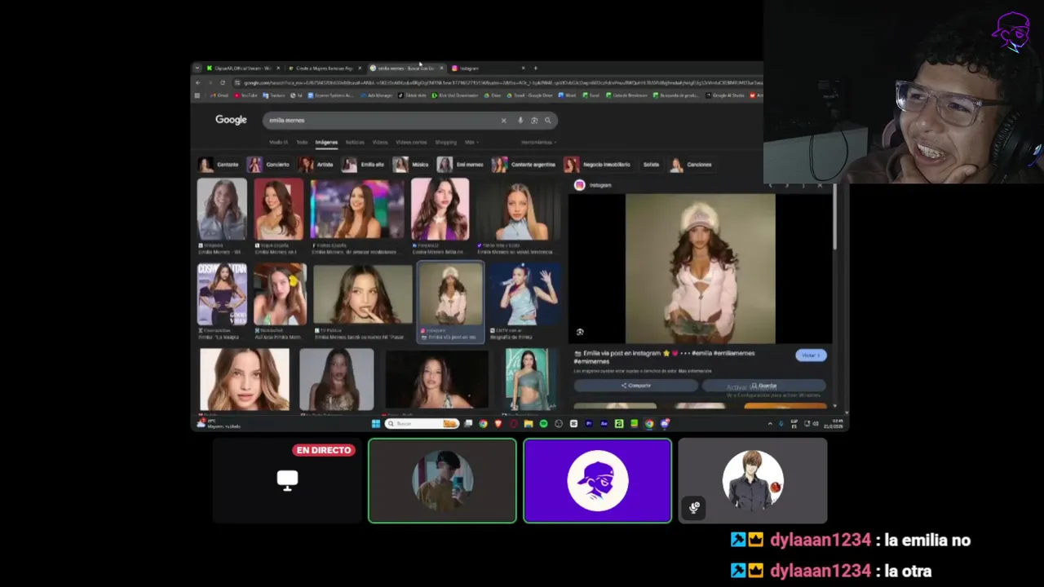Open Premiere Pro from the taskbar
Screen dimensions: 1044x587
tap(589, 424)
